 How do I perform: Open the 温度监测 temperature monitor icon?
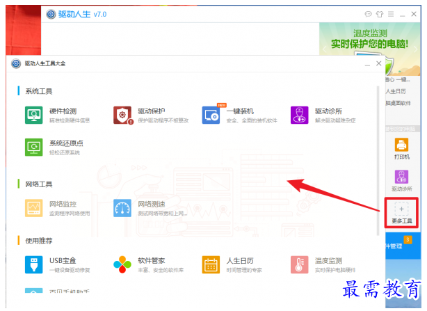click(x=300, y=264)
